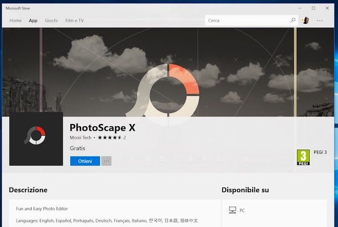Click the PhotoScape X app logo tile
Viewport: 338px width, 227px height.
click(36, 138)
